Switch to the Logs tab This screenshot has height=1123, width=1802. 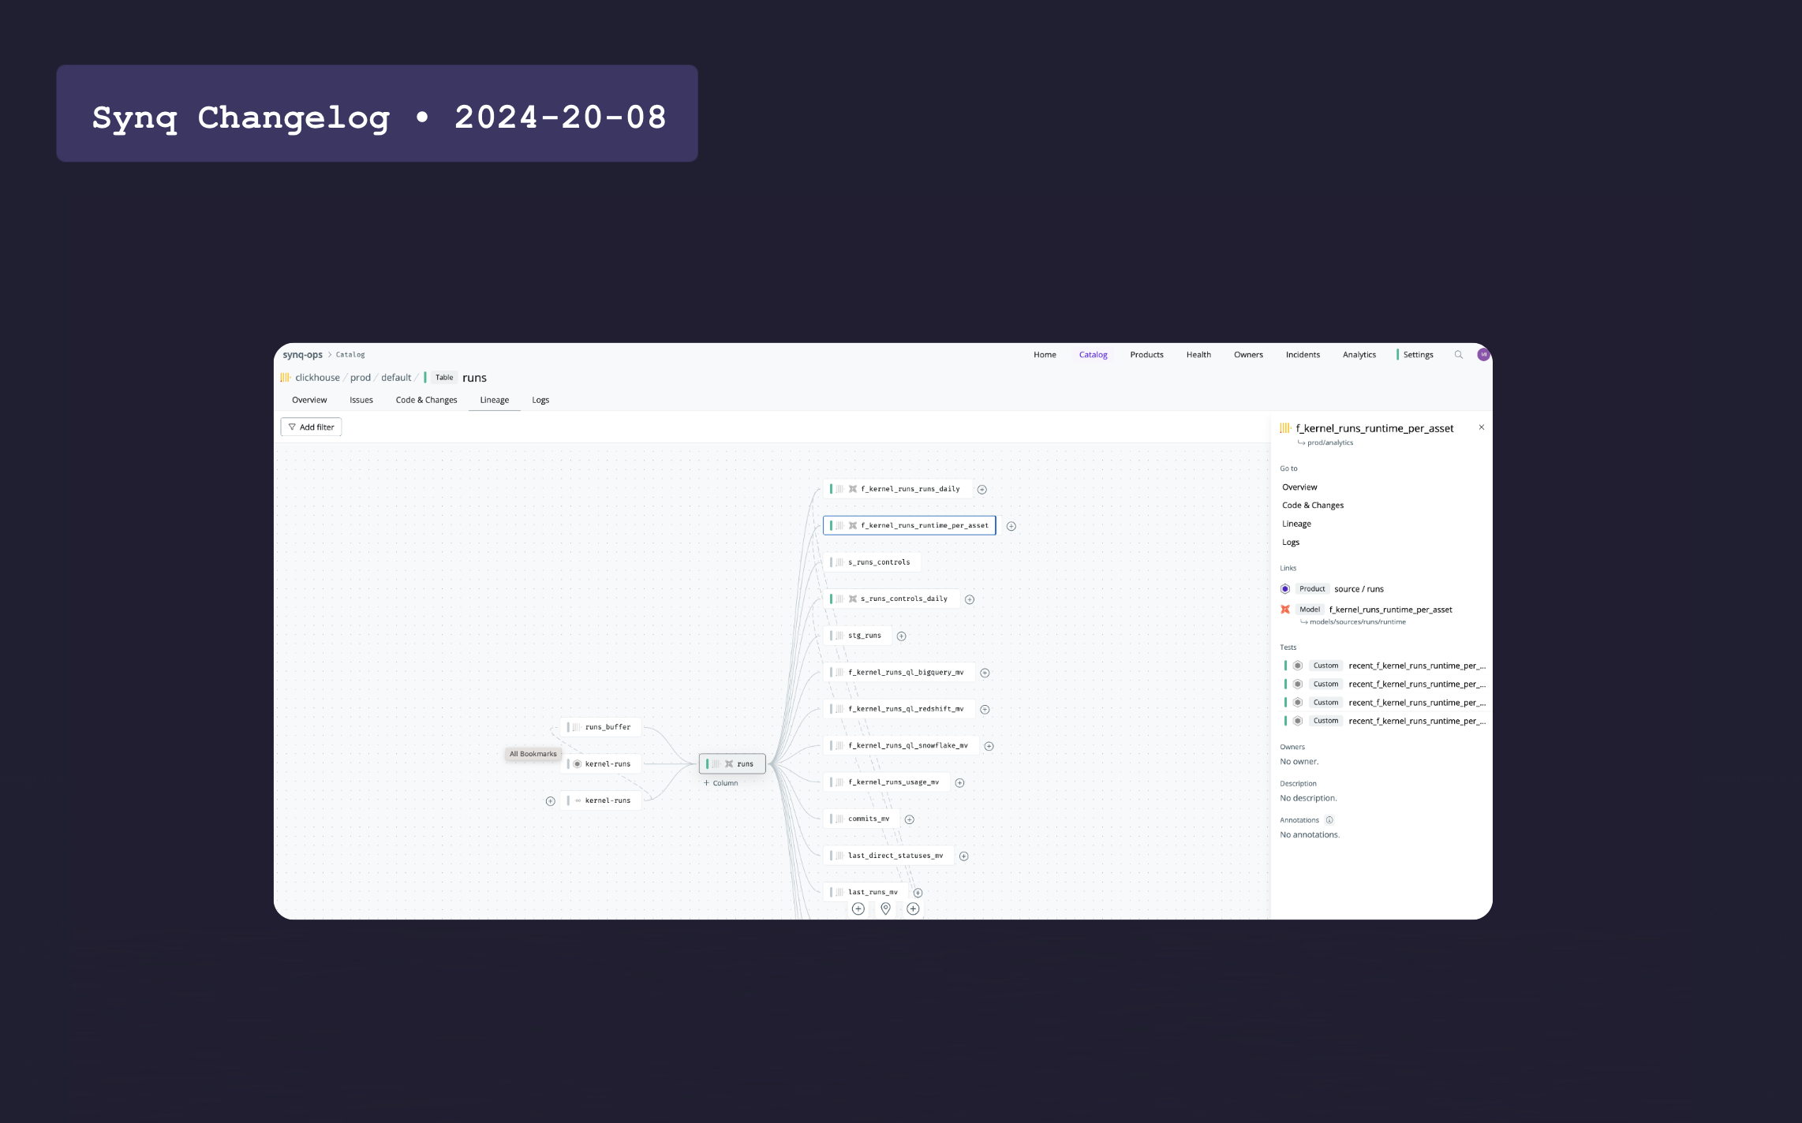pyautogui.click(x=540, y=400)
